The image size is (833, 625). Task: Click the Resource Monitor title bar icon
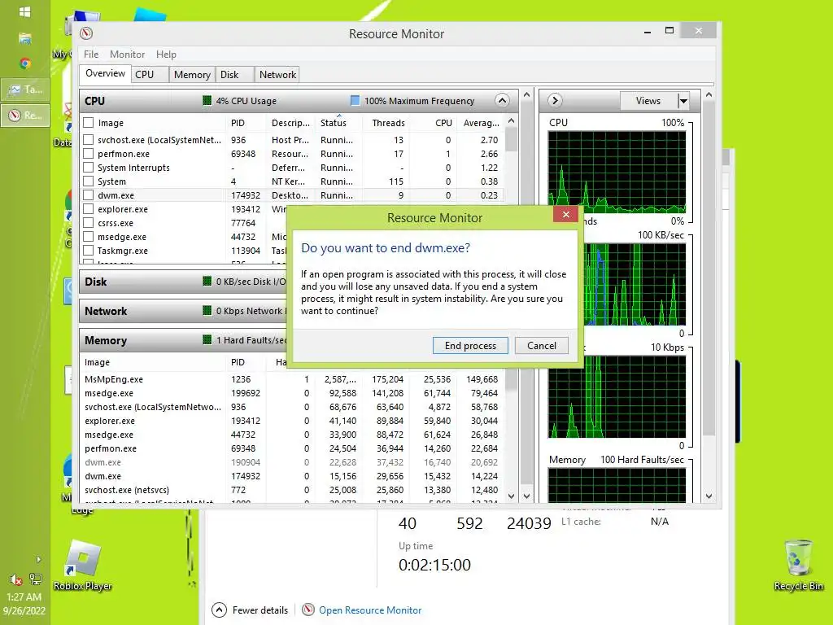[86, 33]
